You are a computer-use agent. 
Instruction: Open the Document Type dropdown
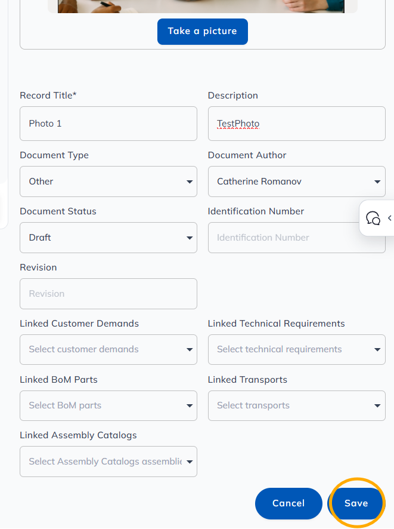pos(108,182)
